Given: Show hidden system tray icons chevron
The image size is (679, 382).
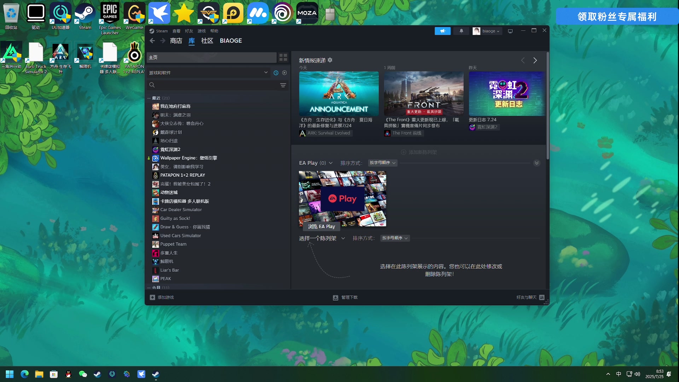Looking at the screenshot, I should 608,374.
